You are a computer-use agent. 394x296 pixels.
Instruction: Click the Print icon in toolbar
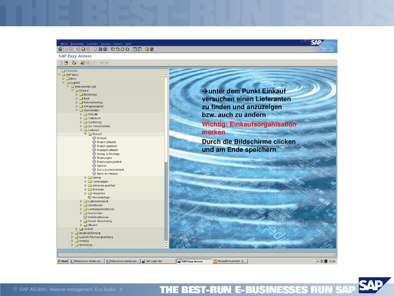pyautogui.click(x=95, y=49)
